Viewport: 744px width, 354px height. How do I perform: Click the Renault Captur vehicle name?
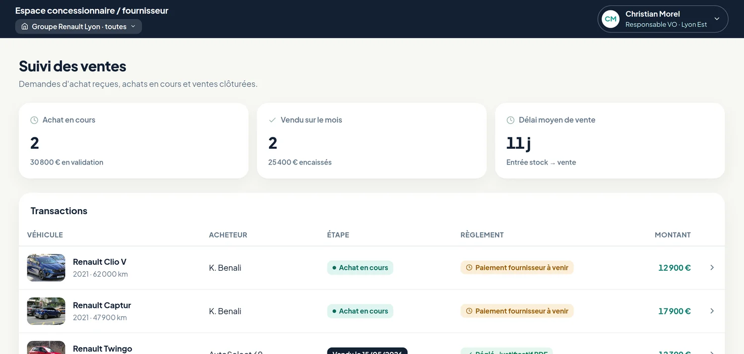coord(102,305)
